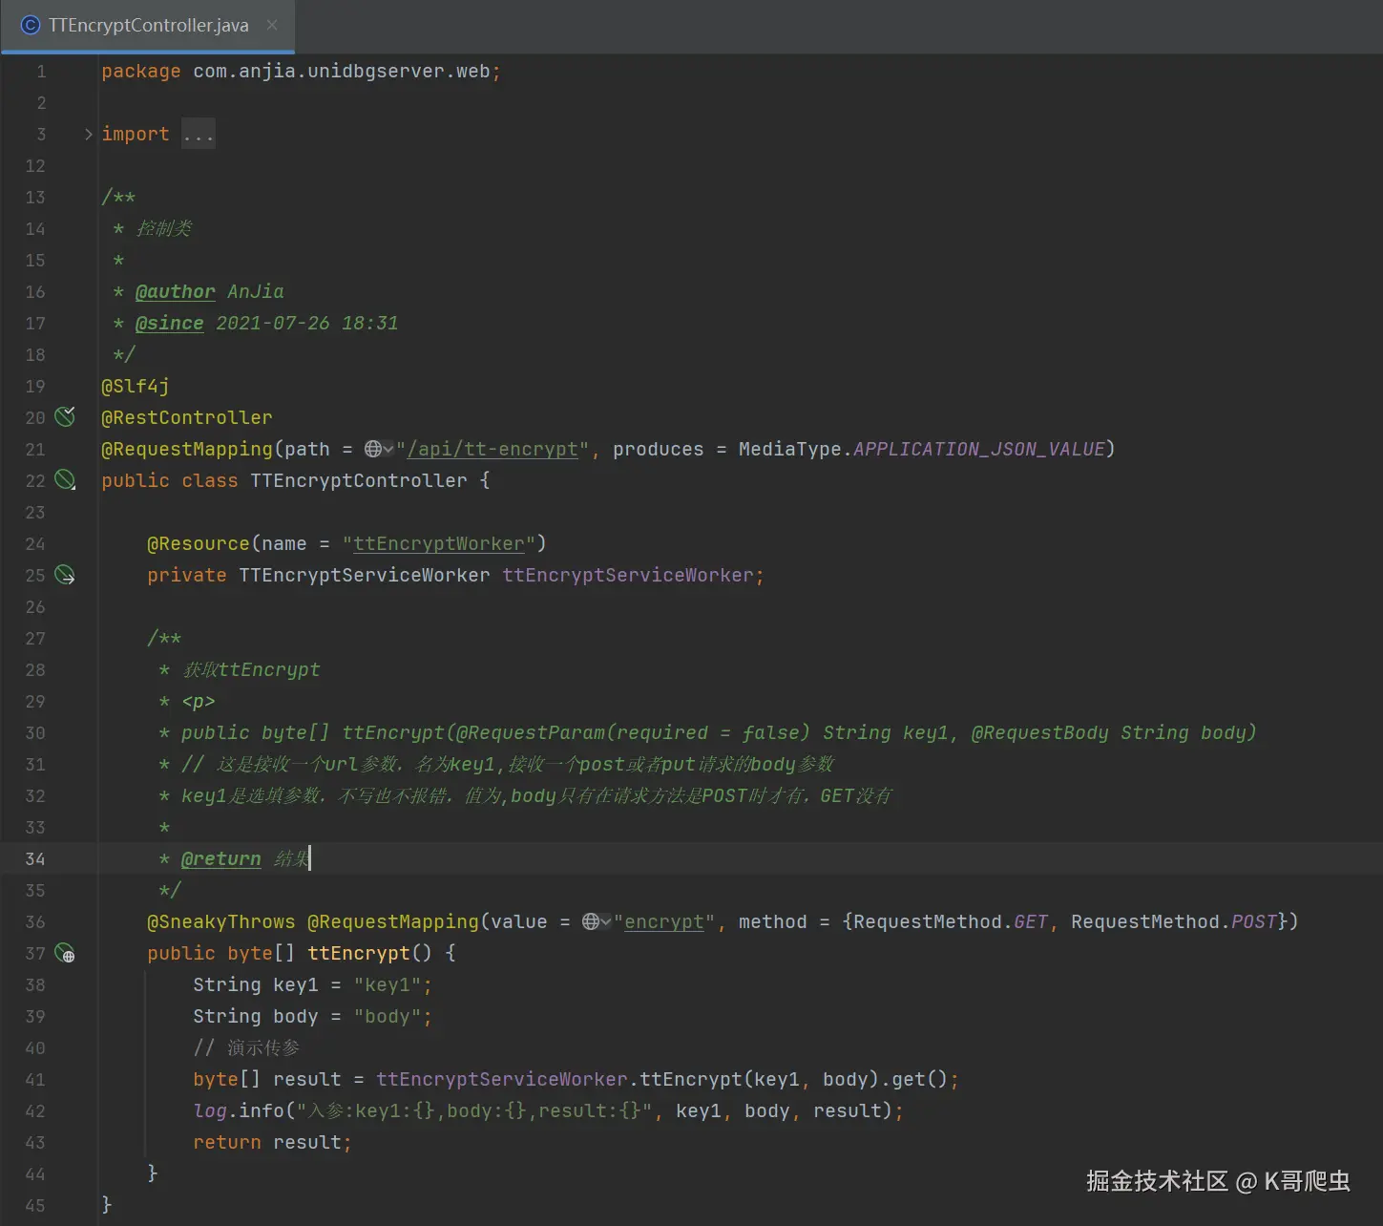Image resolution: width=1383 pixels, height=1226 pixels.
Task: Click the package name com.anjia.unidbgserver.web
Action: coord(341,71)
